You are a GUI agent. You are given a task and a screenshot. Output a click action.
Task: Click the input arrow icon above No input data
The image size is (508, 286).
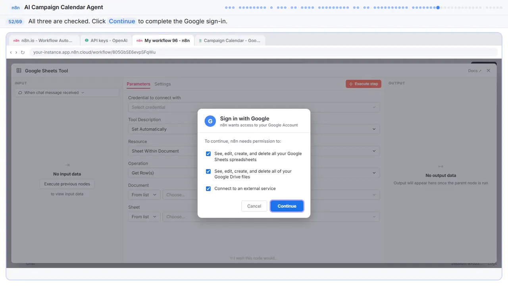tap(67, 165)
